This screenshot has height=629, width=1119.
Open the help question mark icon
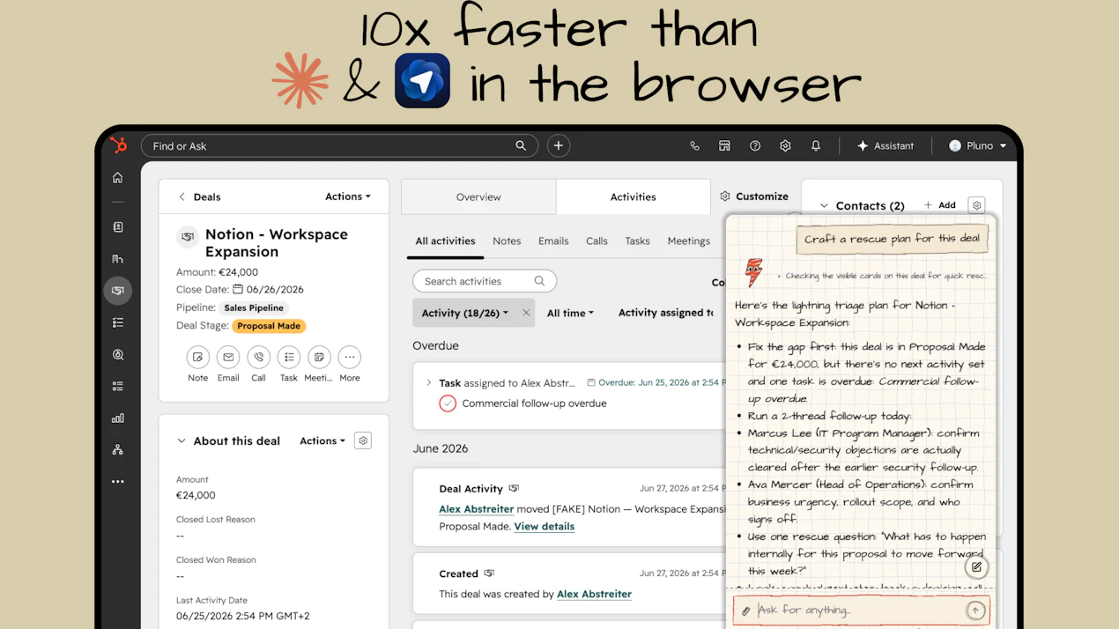click(x=755, y=146)
